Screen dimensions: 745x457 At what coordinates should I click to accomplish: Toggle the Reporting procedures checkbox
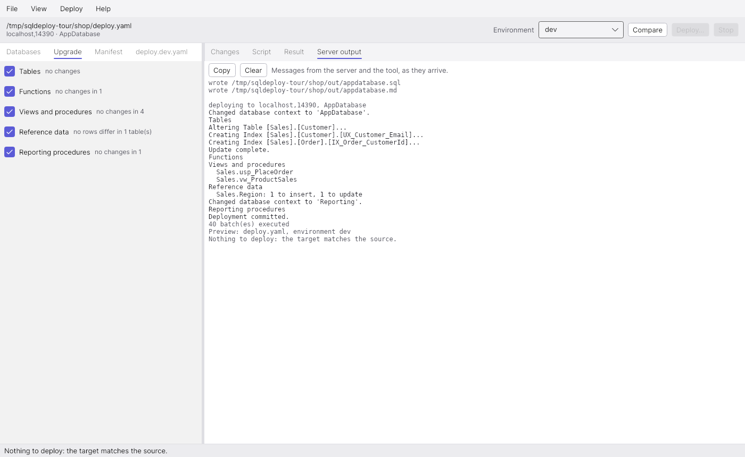coord(10,152)
